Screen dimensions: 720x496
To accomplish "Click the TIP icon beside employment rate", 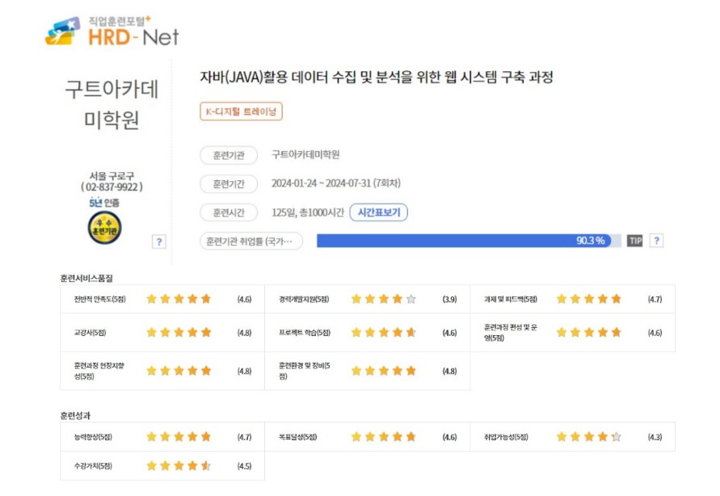I will (634, 241).
